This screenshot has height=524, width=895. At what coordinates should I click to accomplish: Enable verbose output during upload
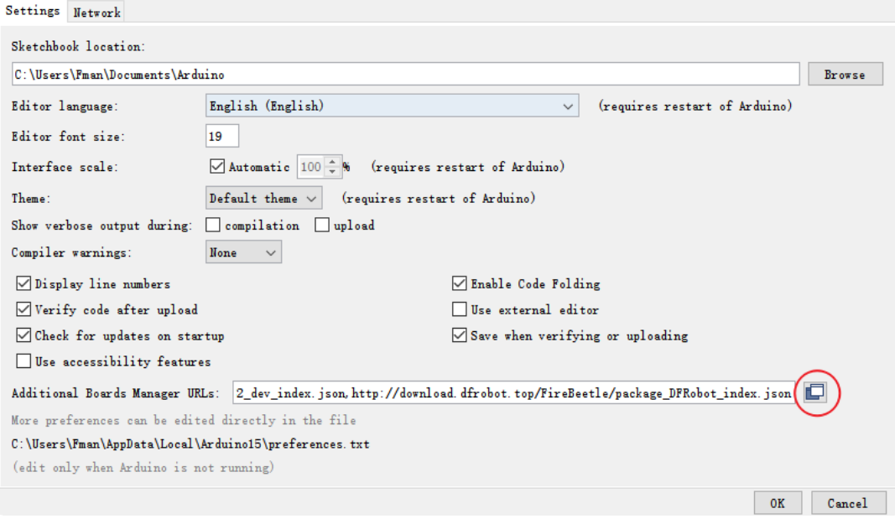(322, 225)
